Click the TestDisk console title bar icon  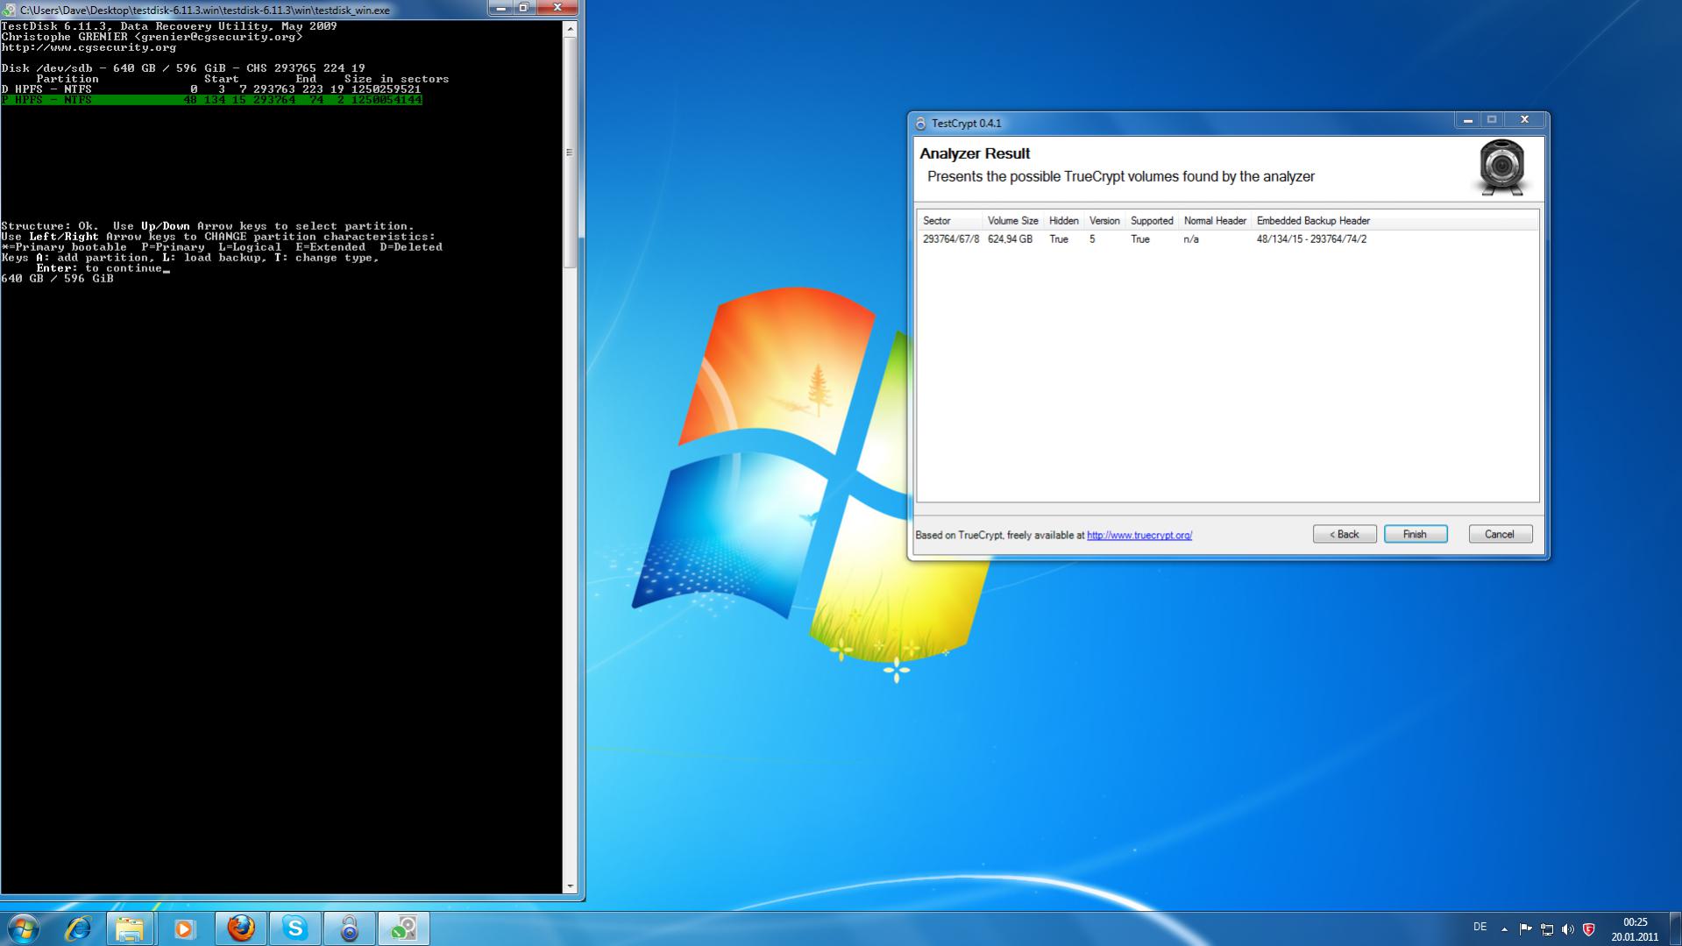coord(9,10)
